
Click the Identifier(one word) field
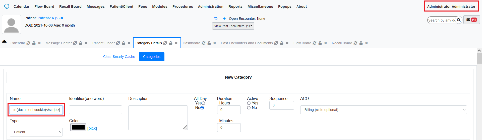point(95,110)
